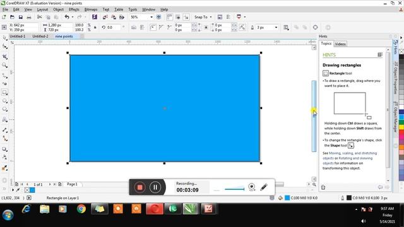404x227 pixels.
Task: Select the Pick tool in the toolbox
Action: click(x=4, y=38)
